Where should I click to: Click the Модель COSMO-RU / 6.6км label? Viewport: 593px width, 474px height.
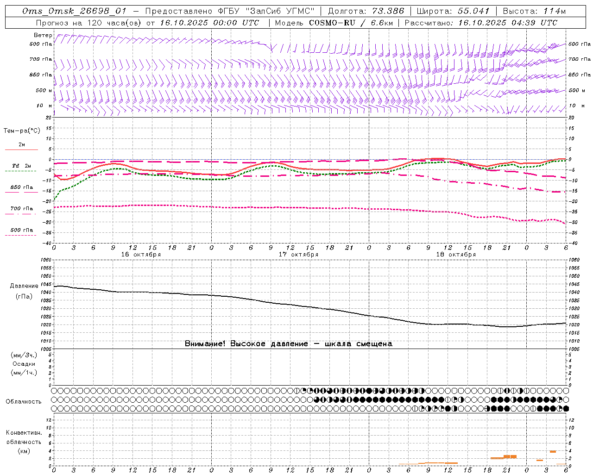click(334, 23)
